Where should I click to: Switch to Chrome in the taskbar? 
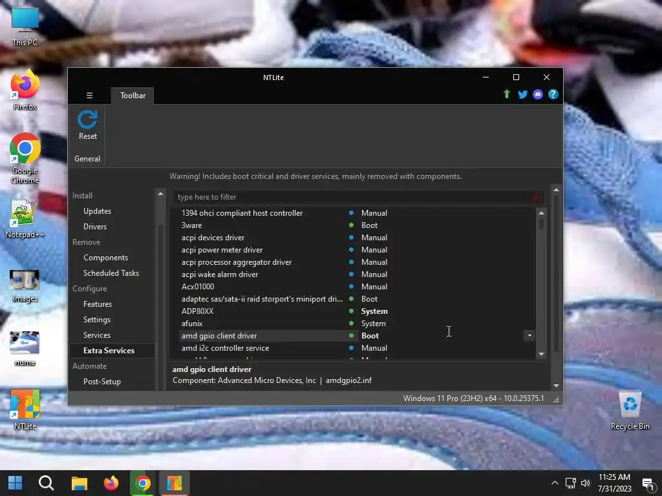tap(143, 483)
